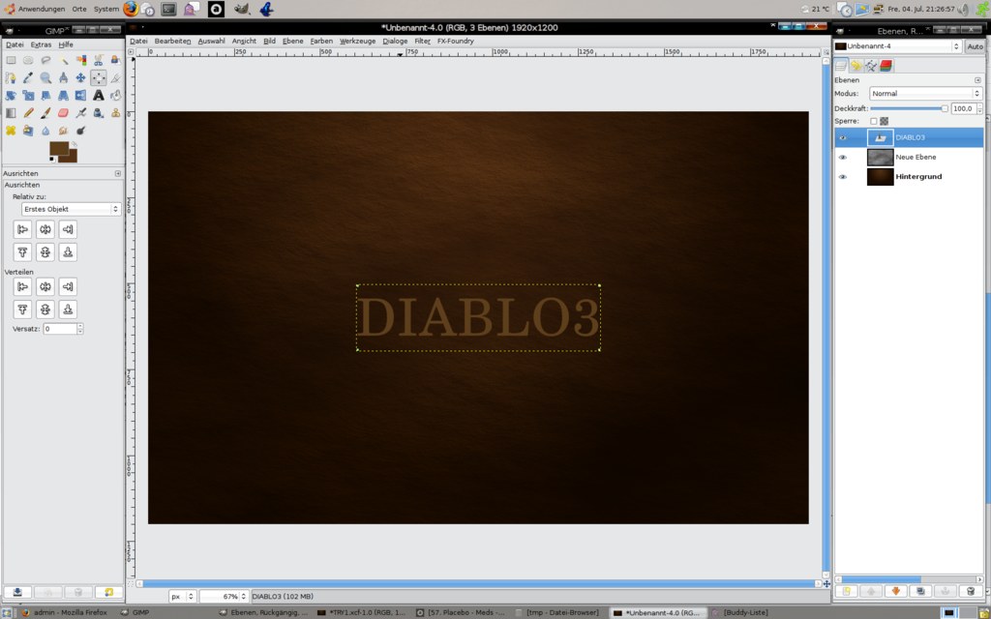Select the Pencil tool
The image size is (991, 619).
28,113
